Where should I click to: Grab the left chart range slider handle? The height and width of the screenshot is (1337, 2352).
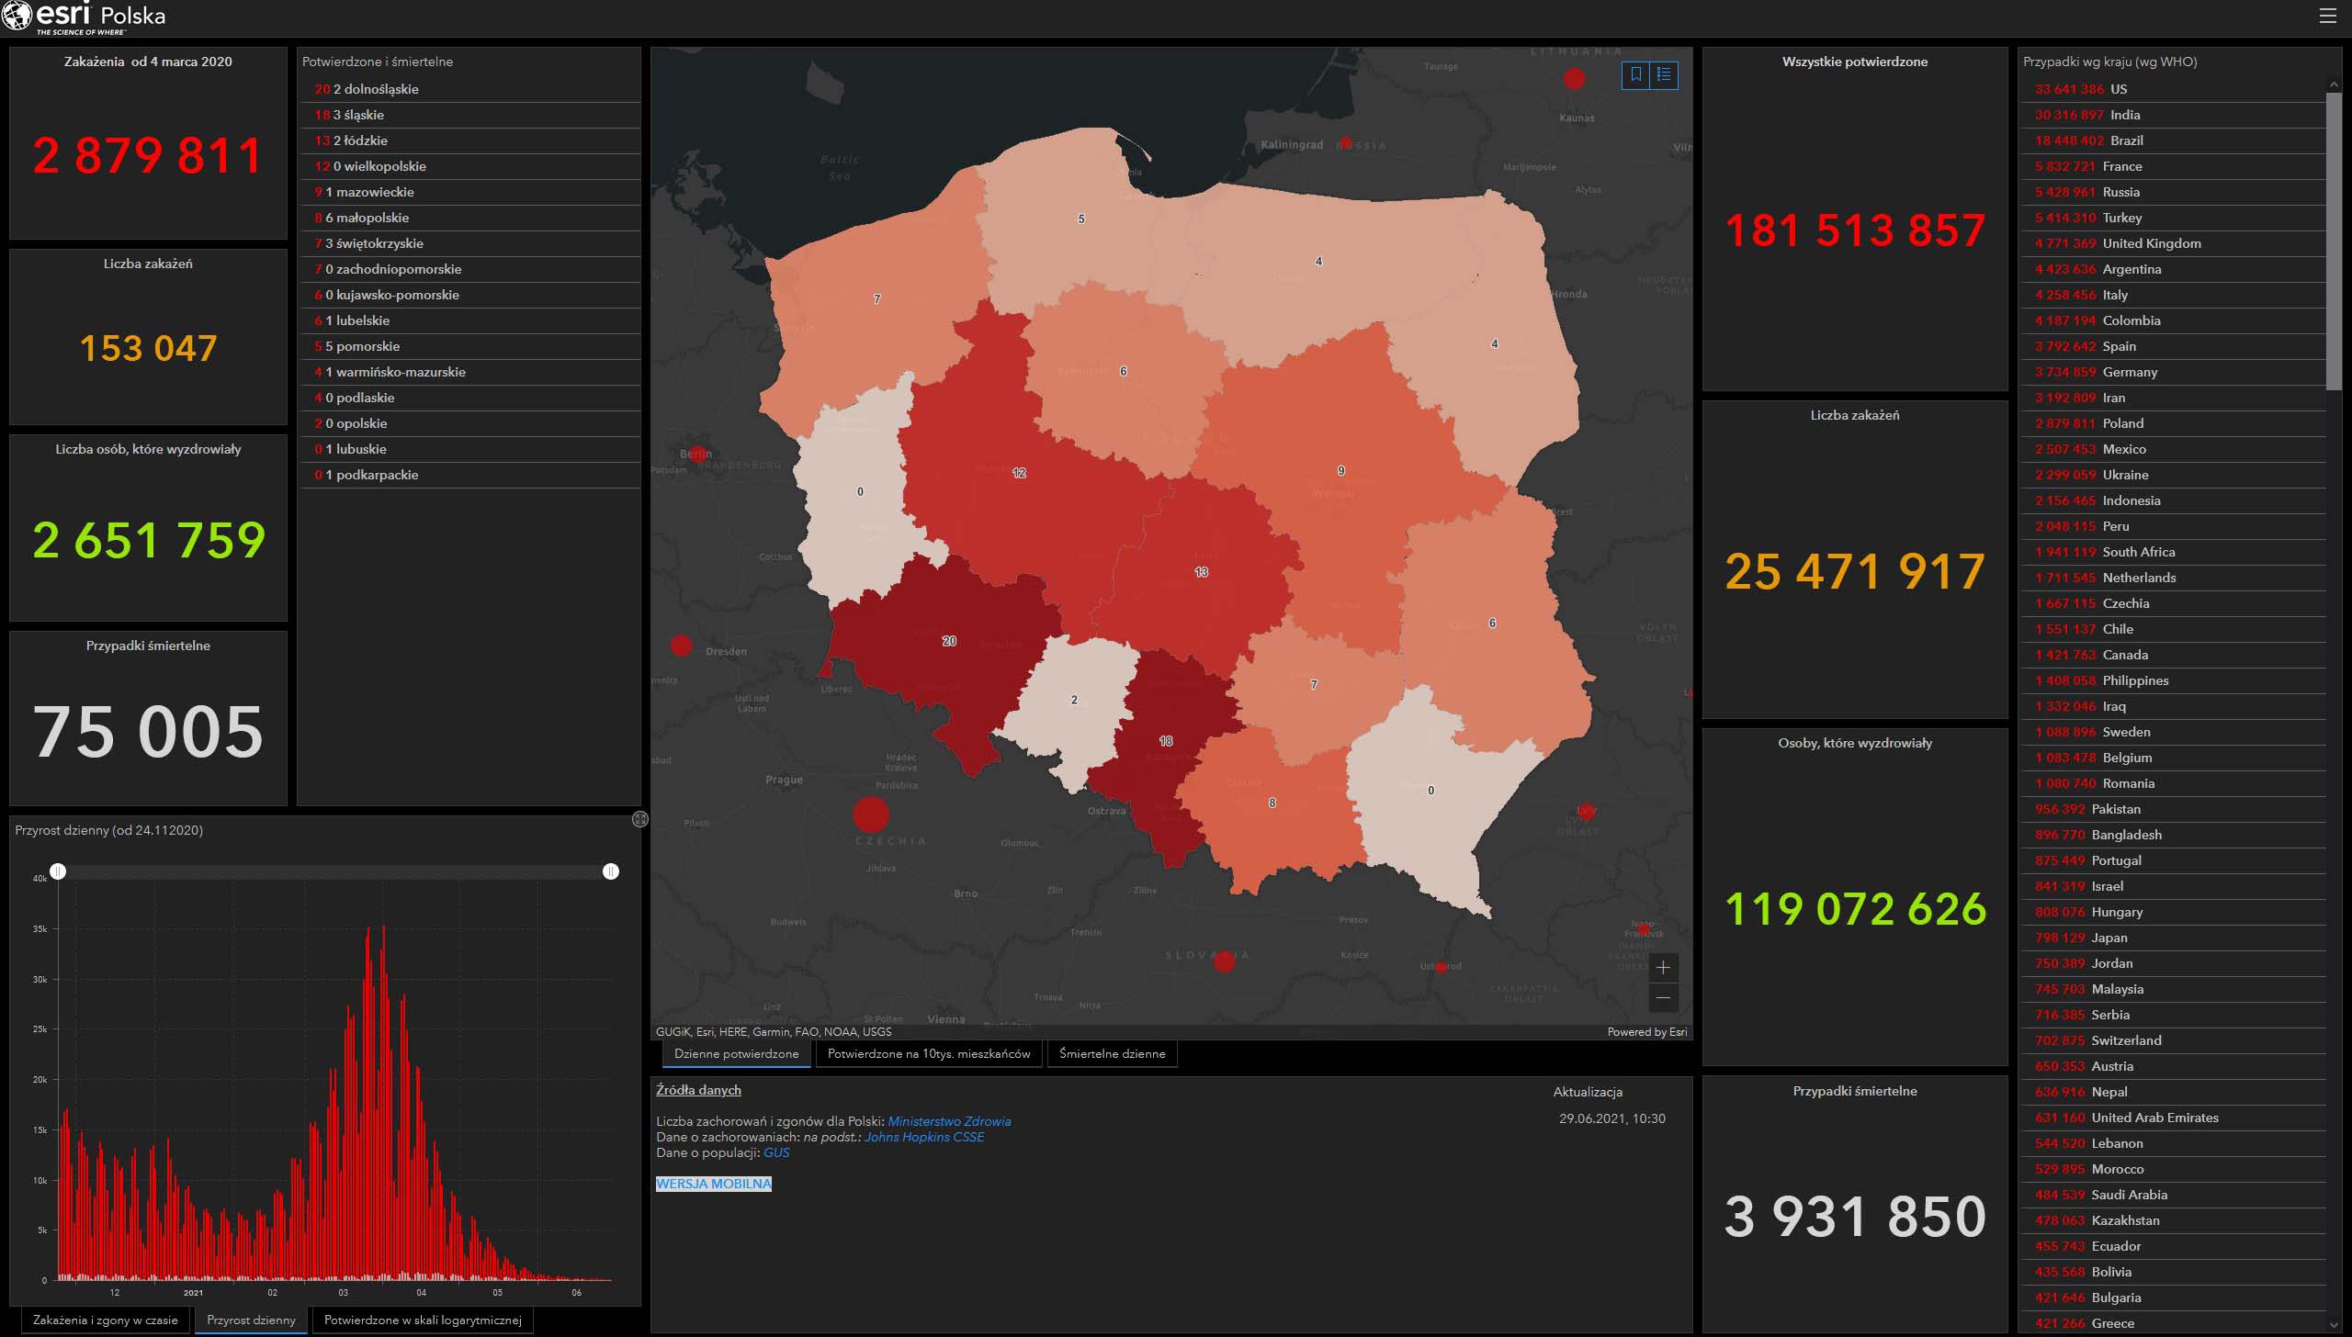(x=58, y=871)
